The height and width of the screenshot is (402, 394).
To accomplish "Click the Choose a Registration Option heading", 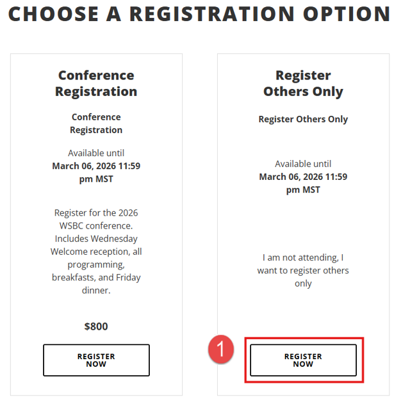I will [x=197, y=14].
